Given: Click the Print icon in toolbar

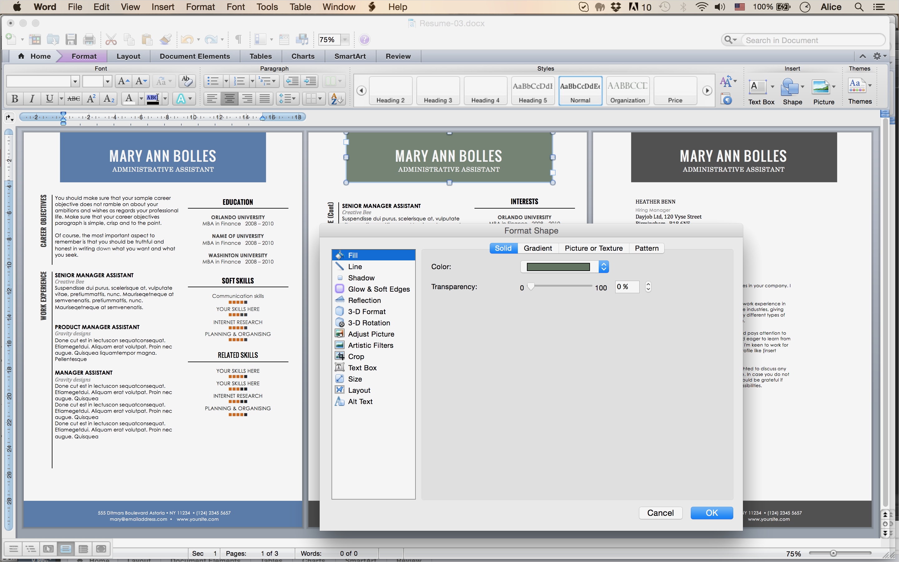Looking at the screenshot, I should (89, 39).
